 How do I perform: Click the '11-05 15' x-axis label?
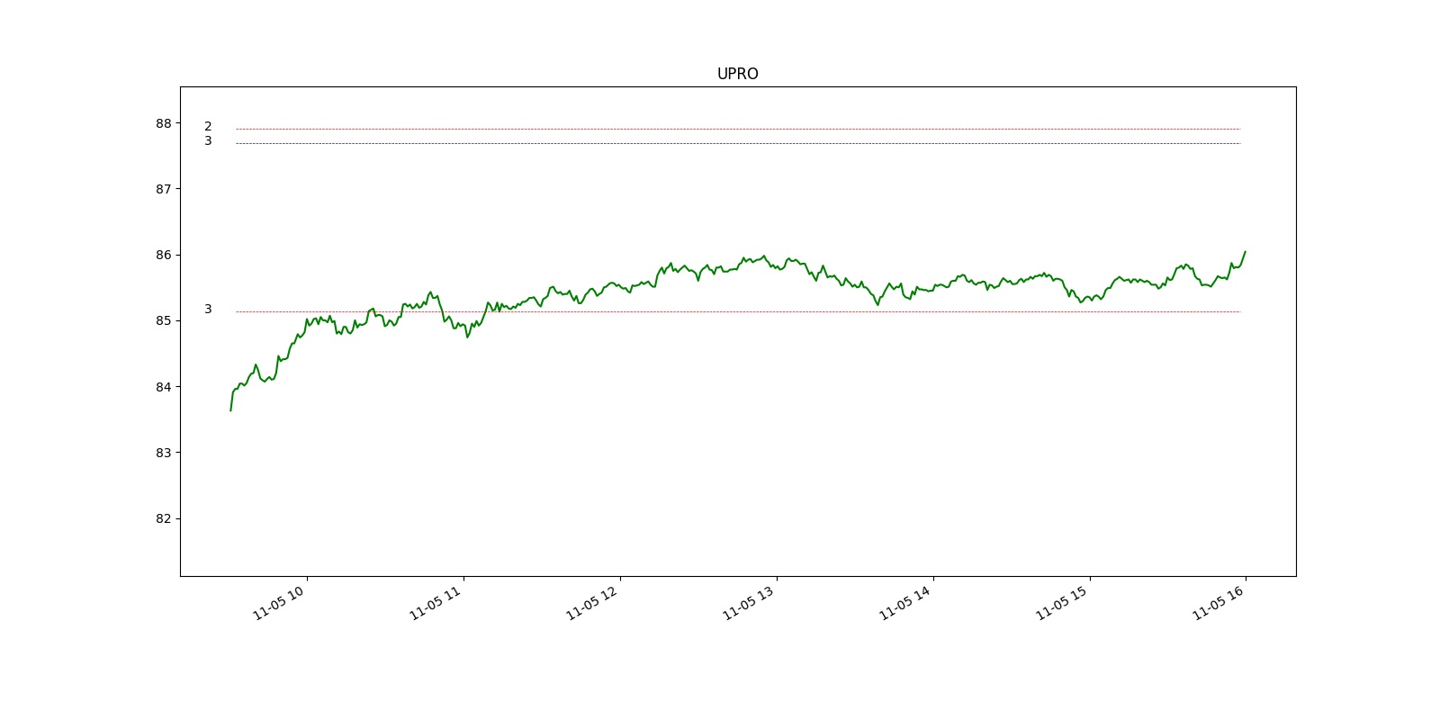point(1063,602)
